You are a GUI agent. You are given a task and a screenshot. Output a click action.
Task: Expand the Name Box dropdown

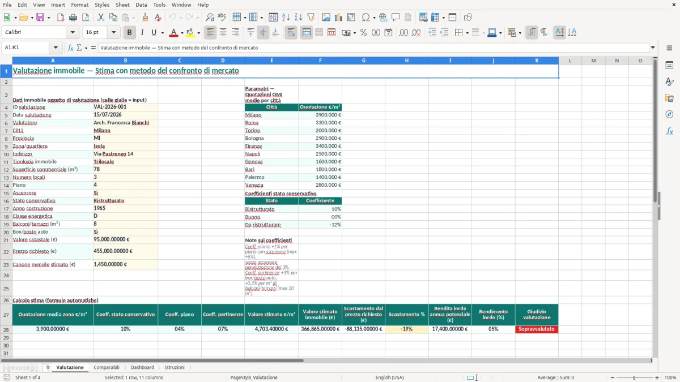[x=56, y=48]
